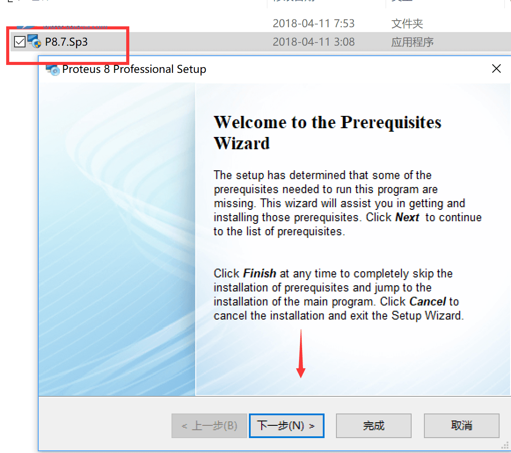Click the 完成 button to skip prerequisites

pos(373,426)
